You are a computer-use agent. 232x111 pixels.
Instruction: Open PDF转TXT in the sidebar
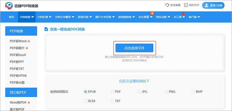[x=17, y=69]
